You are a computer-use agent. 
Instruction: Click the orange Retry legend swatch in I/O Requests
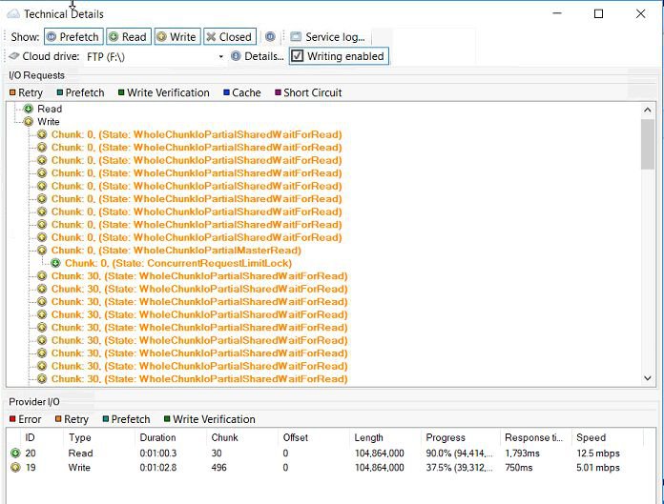click(x=12, y=92)
